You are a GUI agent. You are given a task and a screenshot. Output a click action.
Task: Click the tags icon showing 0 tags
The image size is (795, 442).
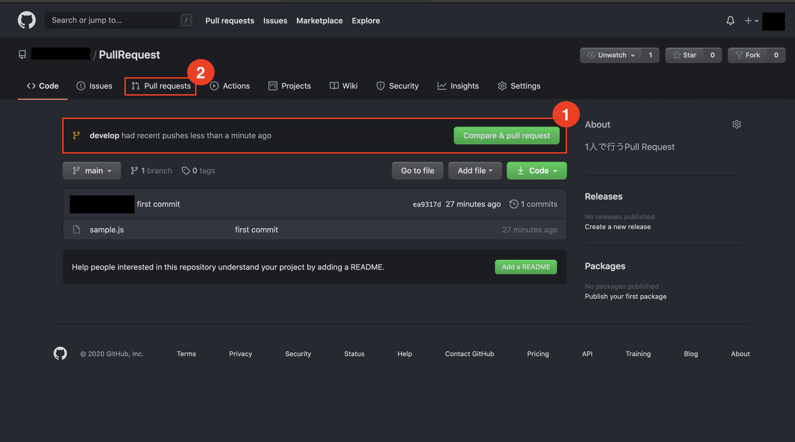point(186,171)
